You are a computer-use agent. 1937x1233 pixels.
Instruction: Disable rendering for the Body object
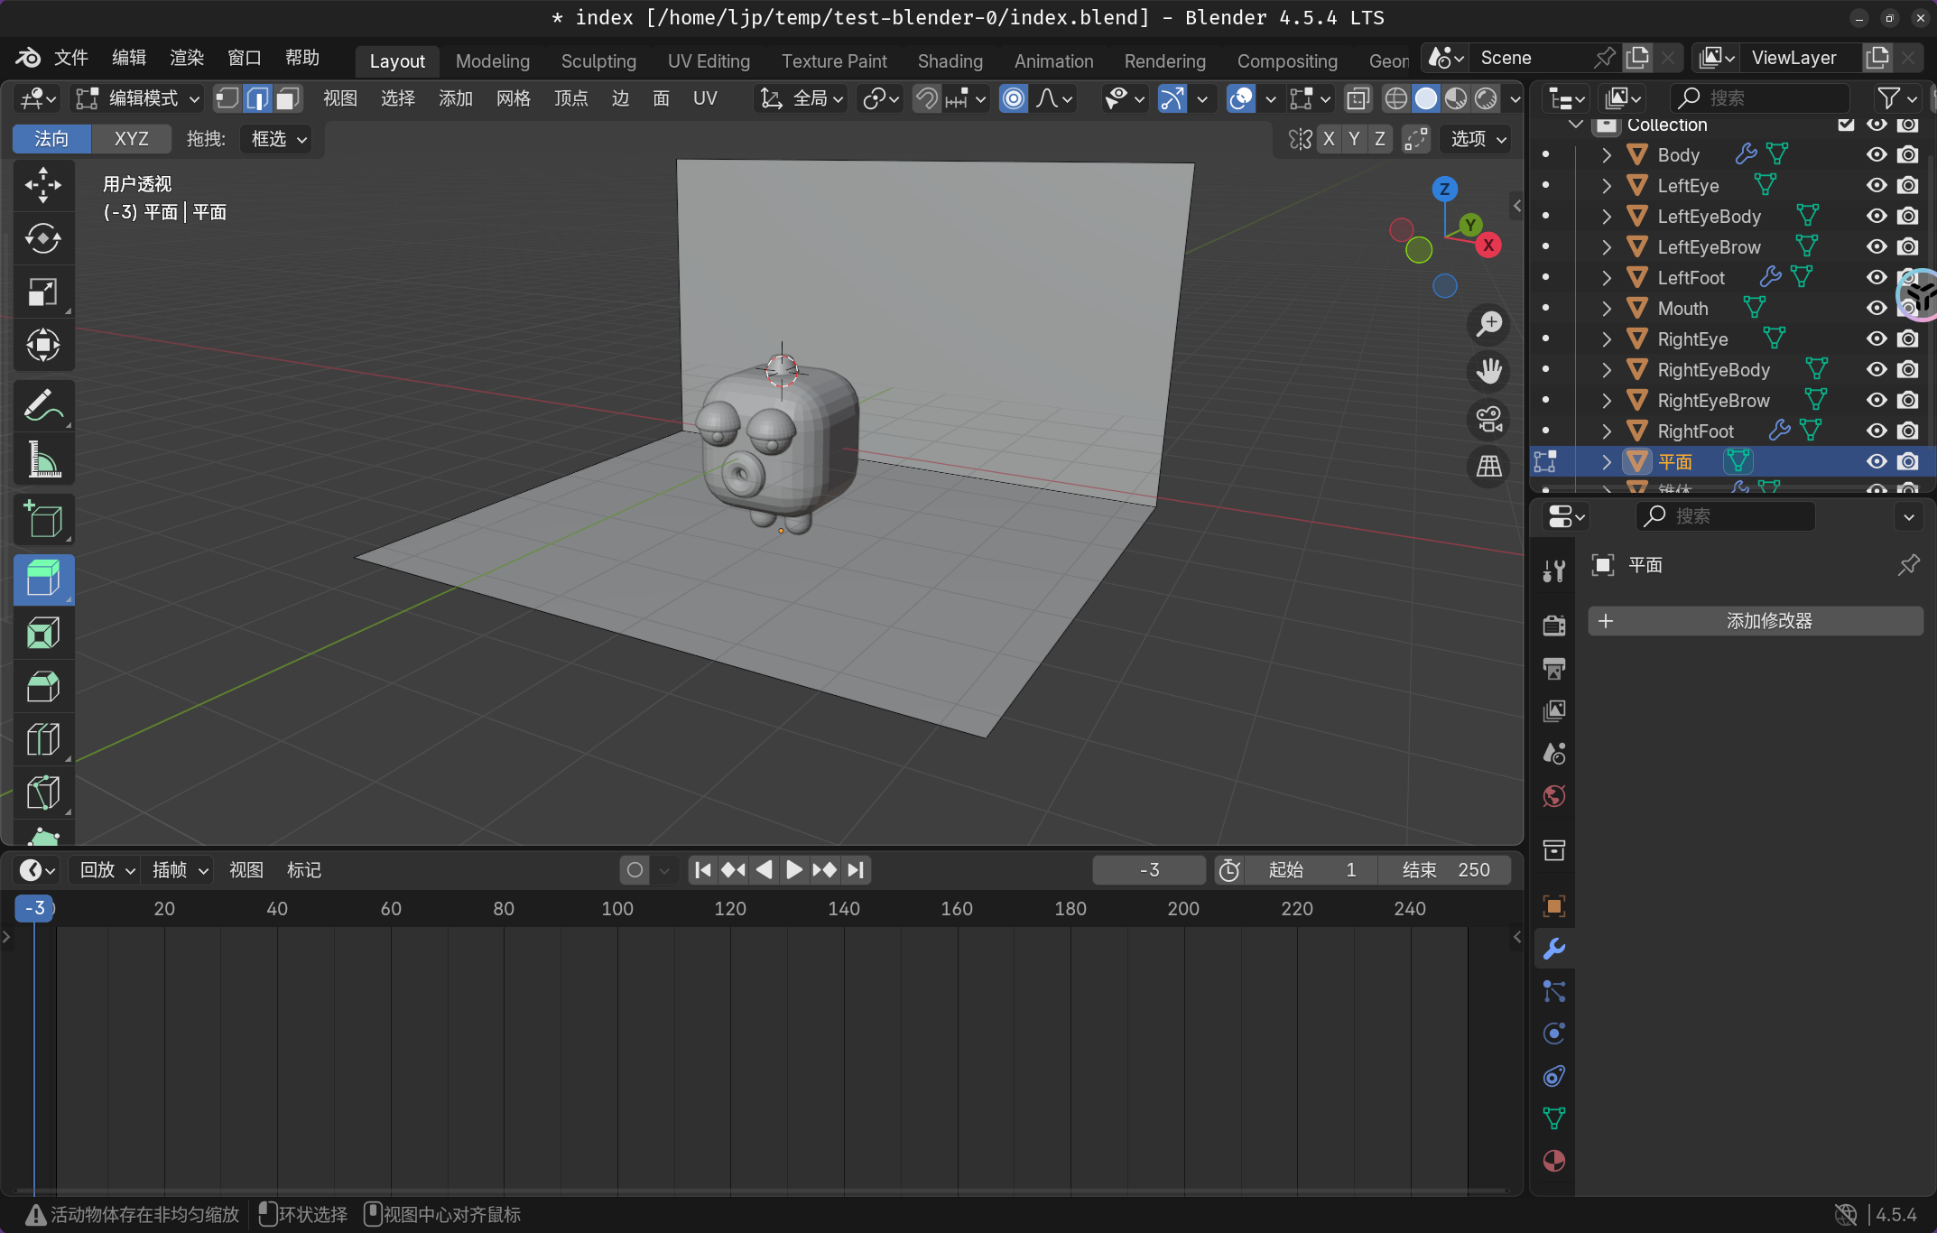pyautogui.click(x=1907, y=155)
